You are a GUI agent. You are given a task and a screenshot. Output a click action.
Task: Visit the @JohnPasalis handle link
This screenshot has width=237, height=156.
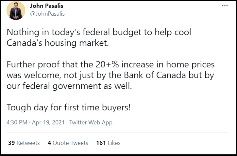pyautogui.click(x=47, y=14)
